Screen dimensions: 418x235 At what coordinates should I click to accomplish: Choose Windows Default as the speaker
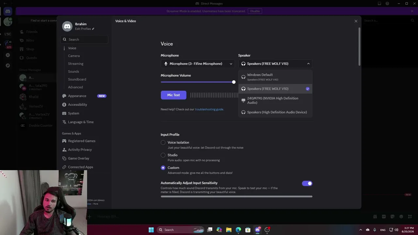tap(275, 77)
